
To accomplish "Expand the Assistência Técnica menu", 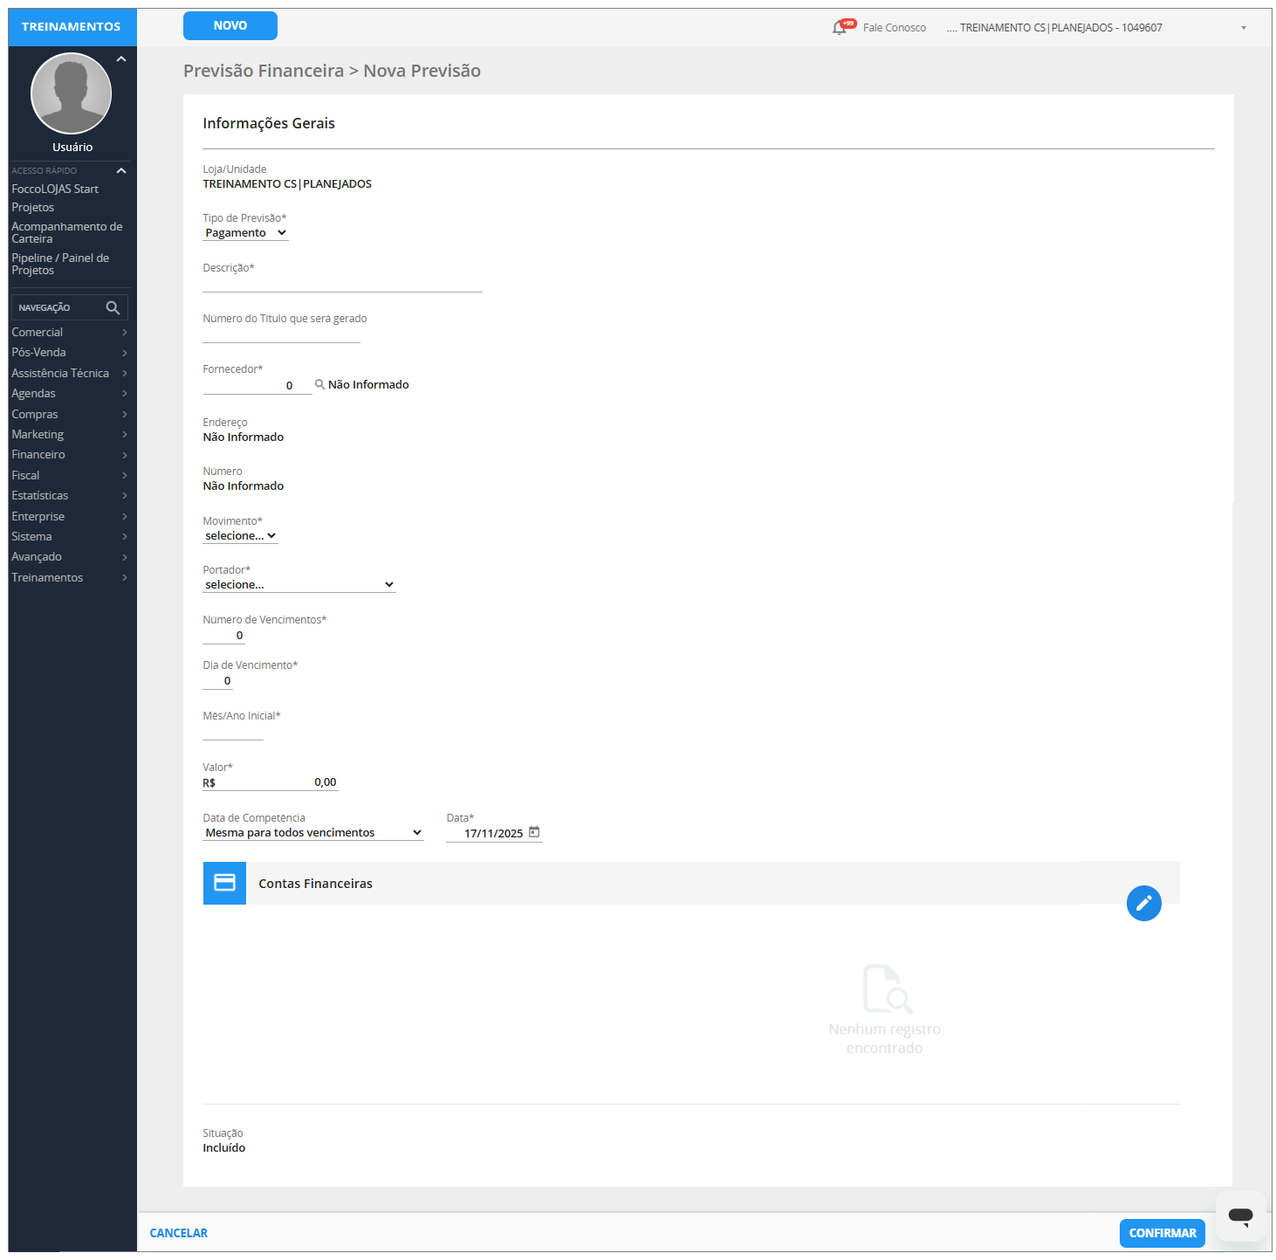I will click(70, 374).
